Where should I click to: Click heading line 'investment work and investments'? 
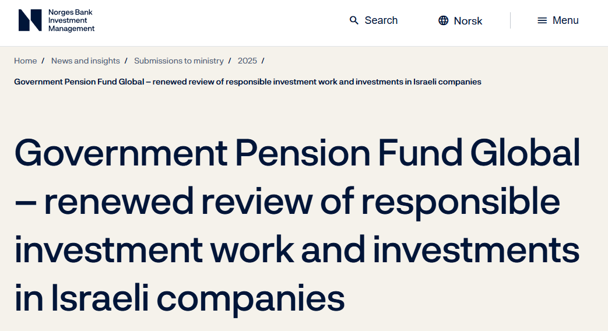[x=297, y=249]
